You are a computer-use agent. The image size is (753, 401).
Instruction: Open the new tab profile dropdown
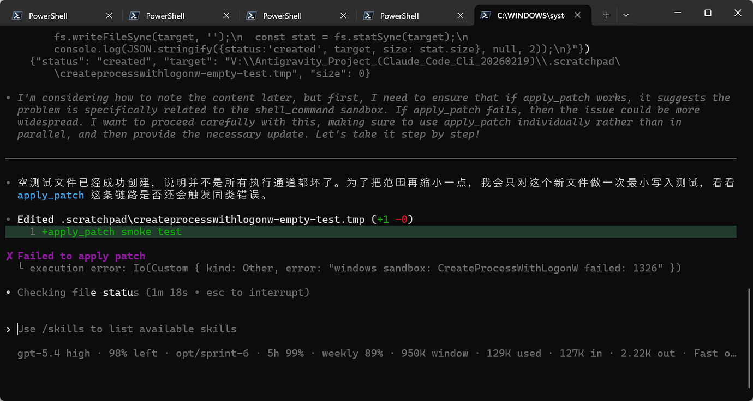pos(626,15)
